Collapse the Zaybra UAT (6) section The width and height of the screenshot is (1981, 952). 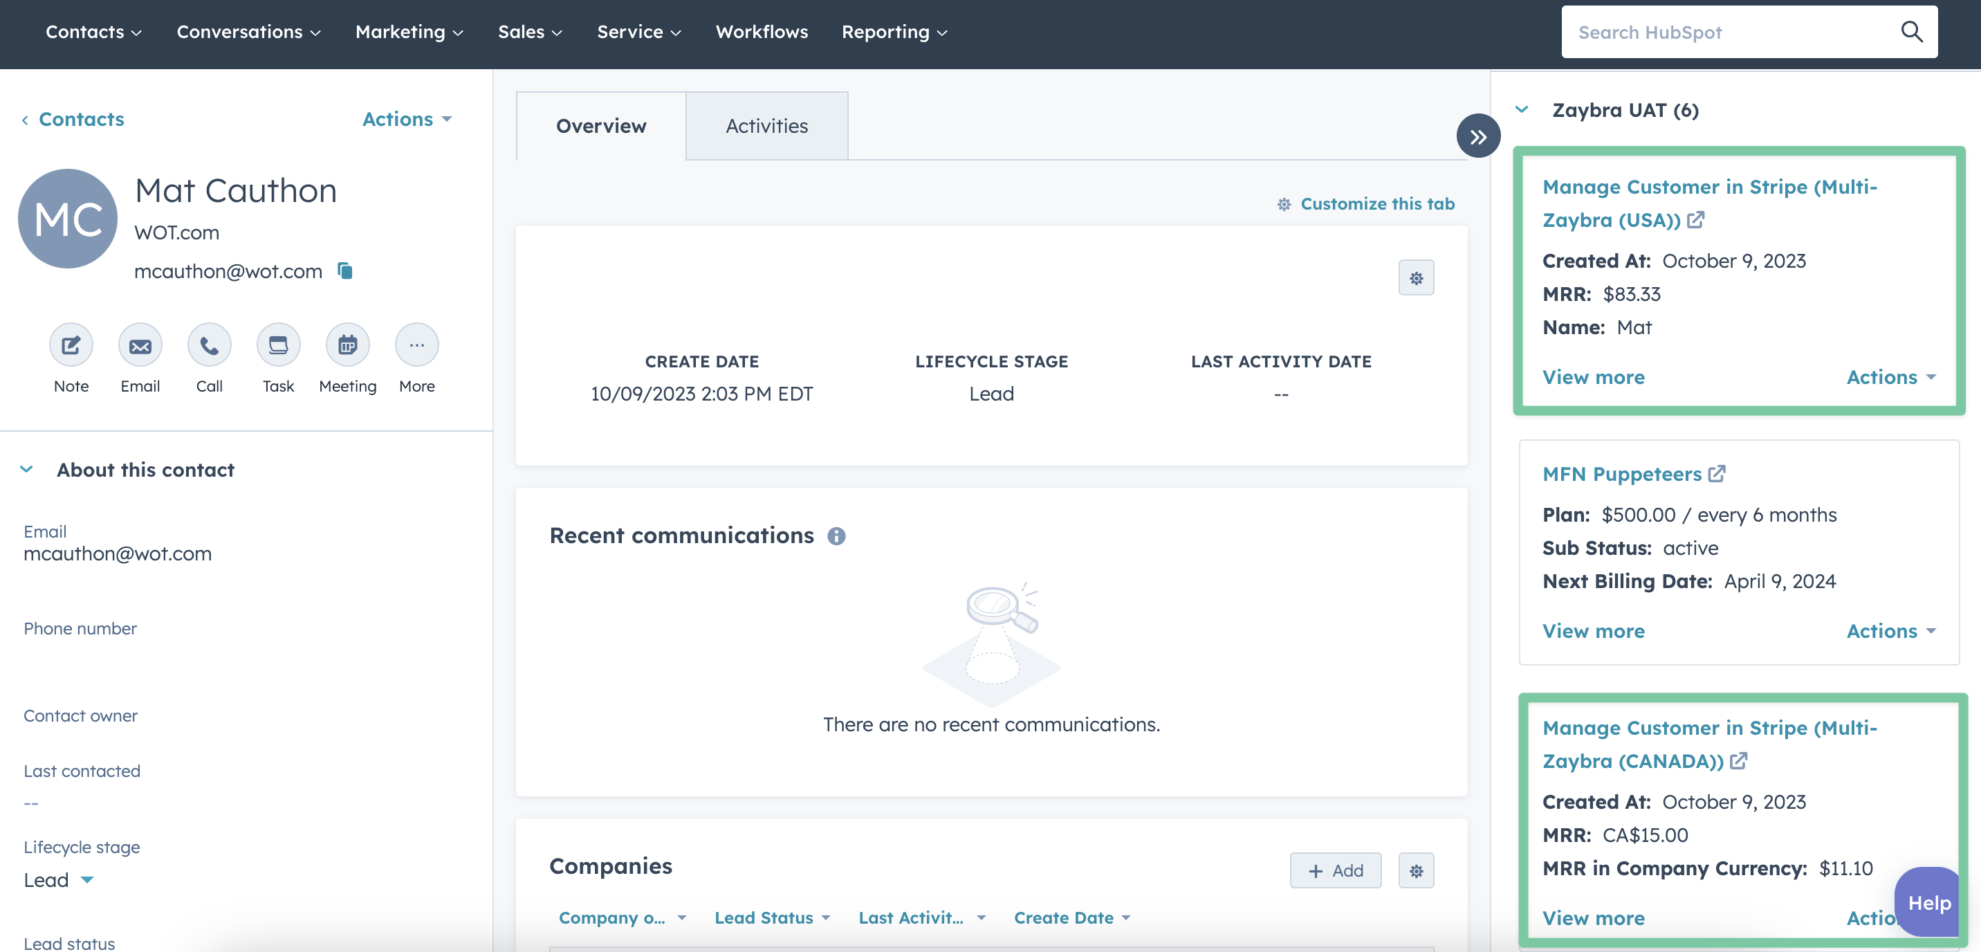(x=1522, y=109)
